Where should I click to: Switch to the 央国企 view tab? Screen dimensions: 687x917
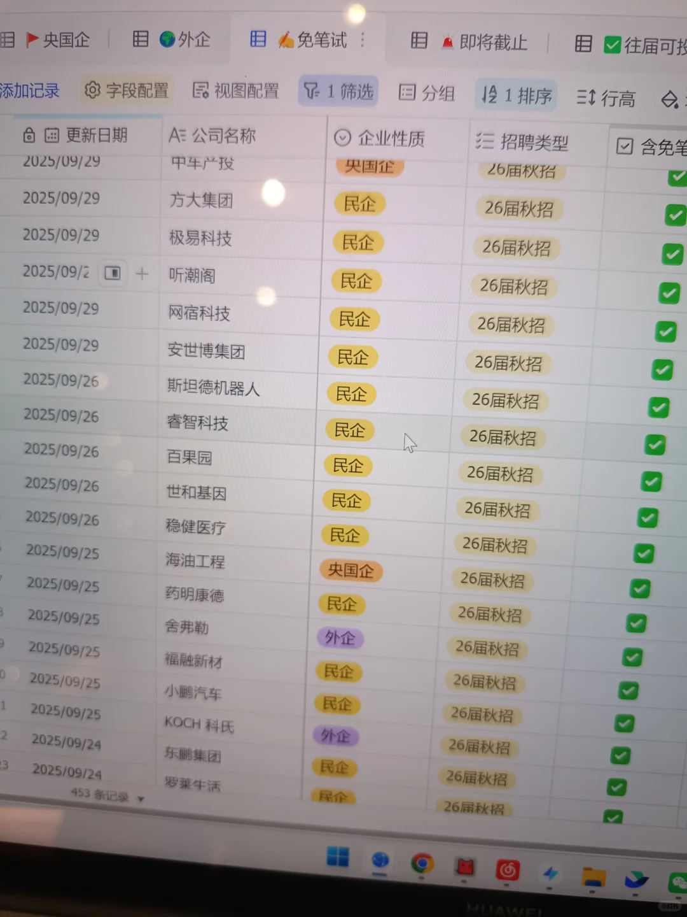pos(57,39)
